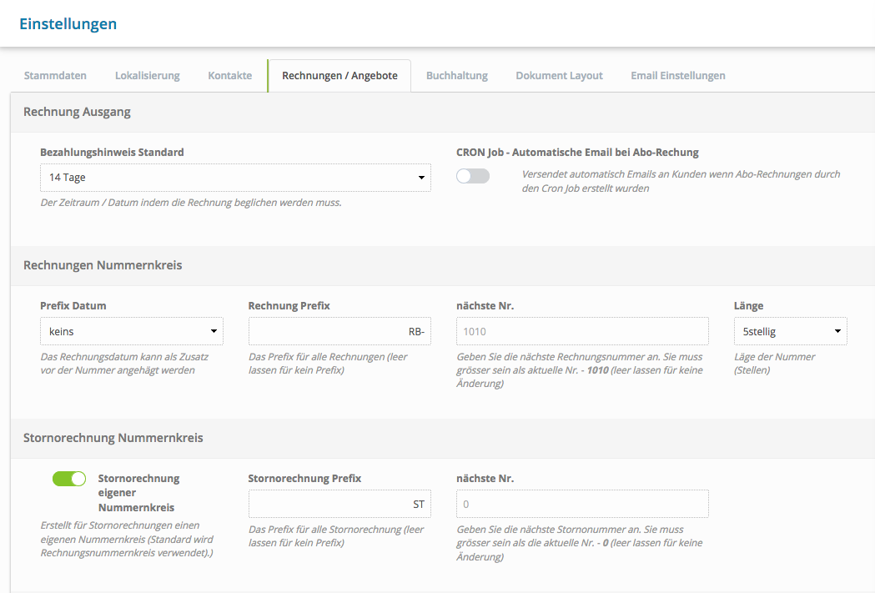Click hint 'Geben Sie die nächste Rechnungsnummer an'
875x593 pixels.
(x=580, y=369)
